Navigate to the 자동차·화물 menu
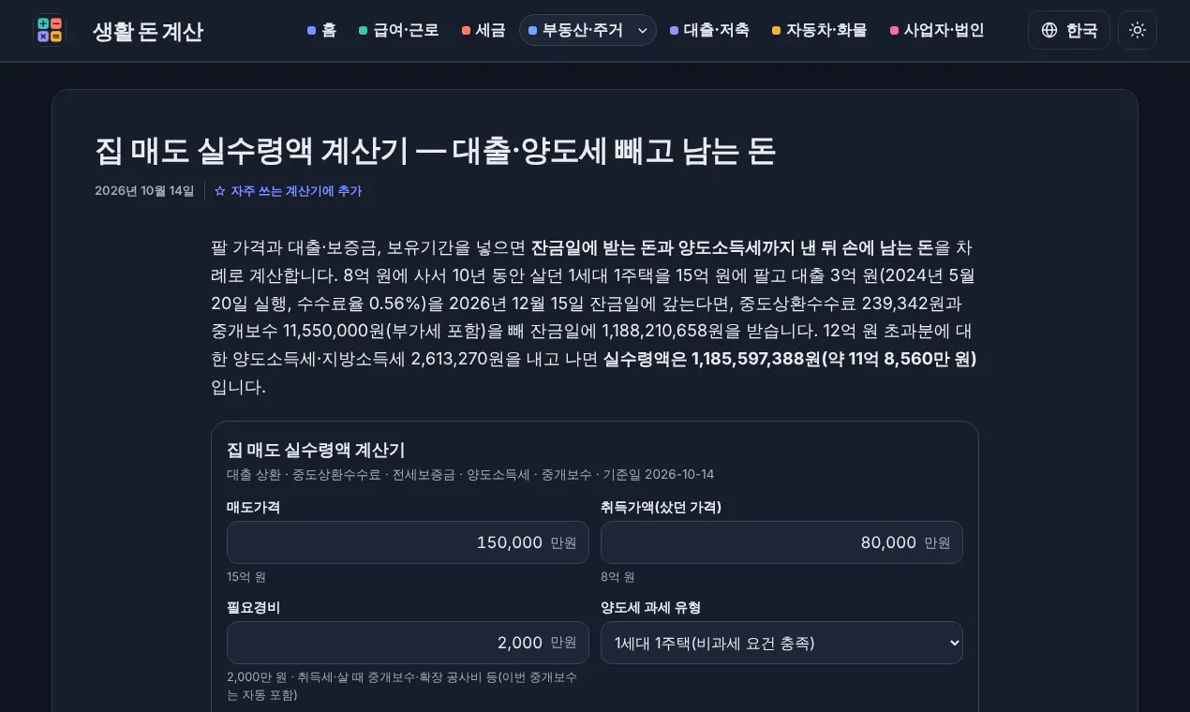Screen dimensions: 1190x712 coord(820,30)
